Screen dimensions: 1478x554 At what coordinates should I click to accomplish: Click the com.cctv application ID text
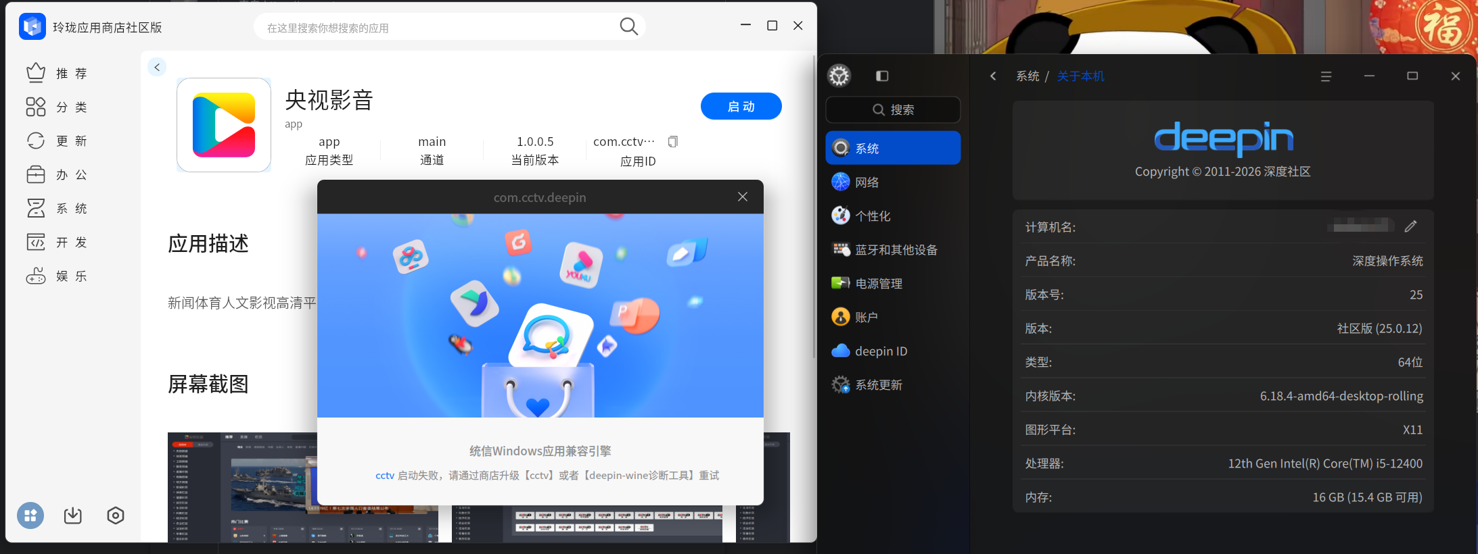(624, 141)
